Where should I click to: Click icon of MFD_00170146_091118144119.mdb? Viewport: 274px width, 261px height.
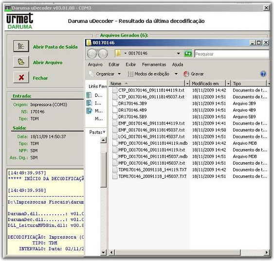pos(115,143)
